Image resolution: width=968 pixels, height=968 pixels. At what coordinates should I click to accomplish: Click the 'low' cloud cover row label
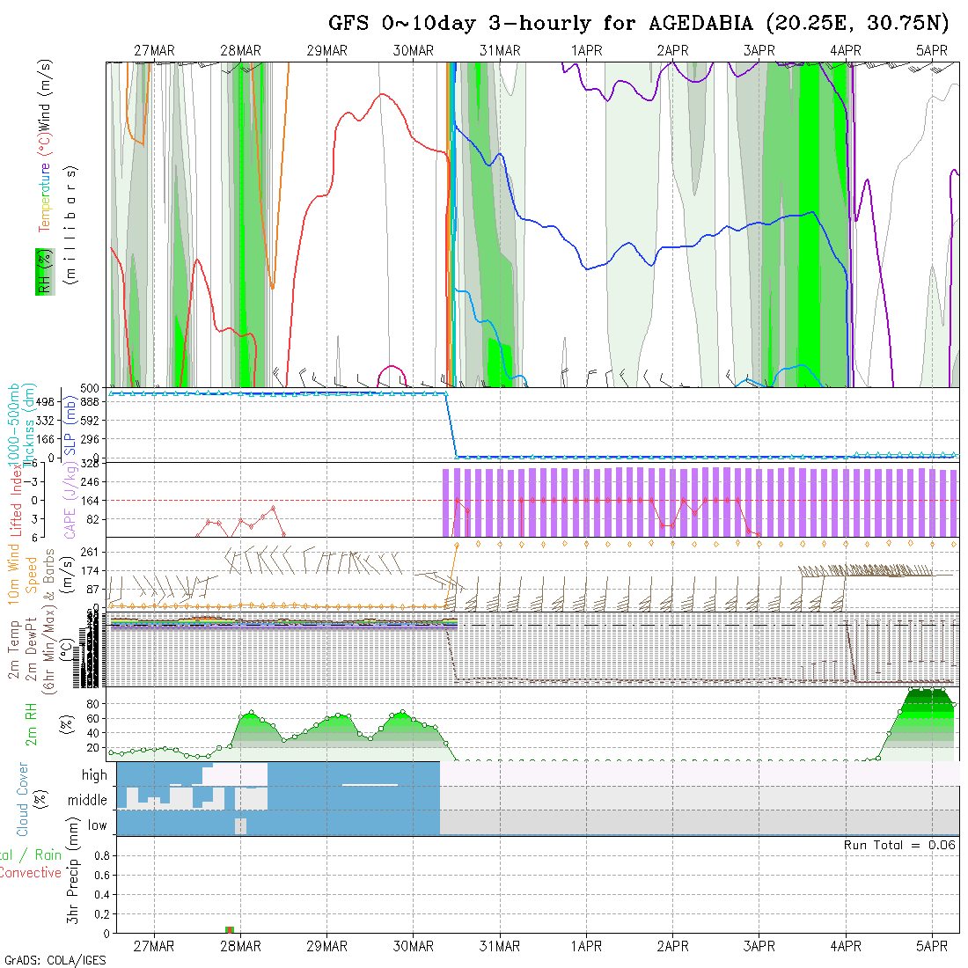(97, 825)
